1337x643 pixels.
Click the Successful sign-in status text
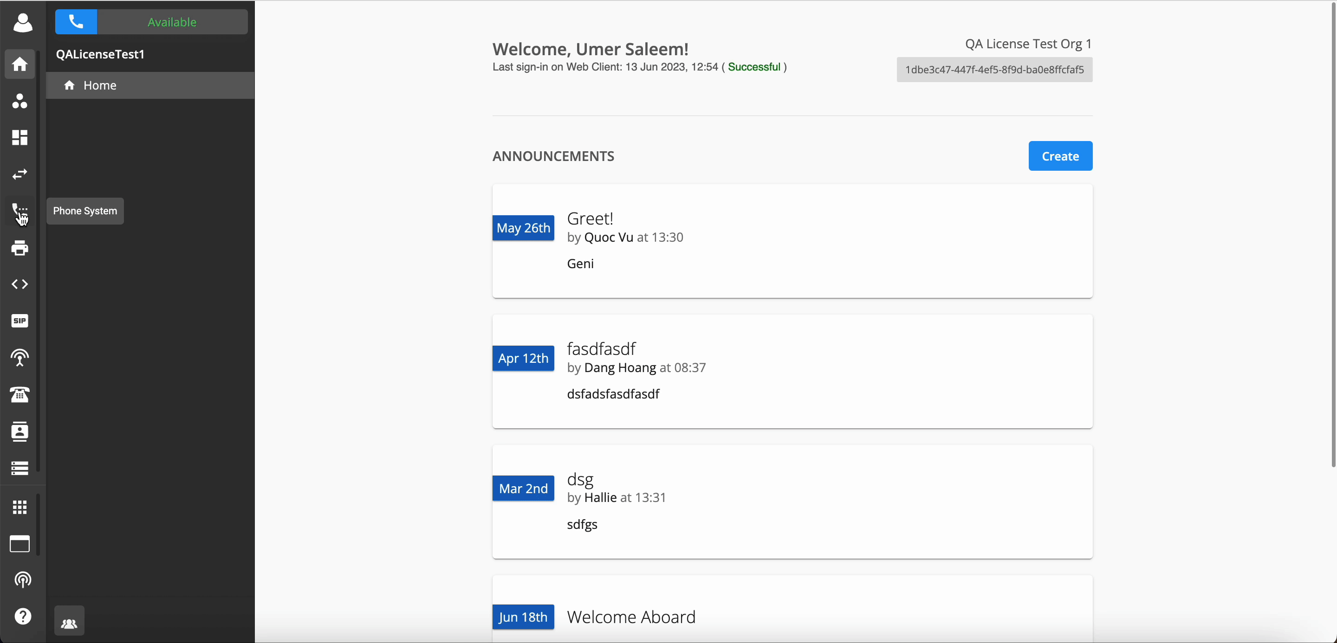tap(754, 67)
